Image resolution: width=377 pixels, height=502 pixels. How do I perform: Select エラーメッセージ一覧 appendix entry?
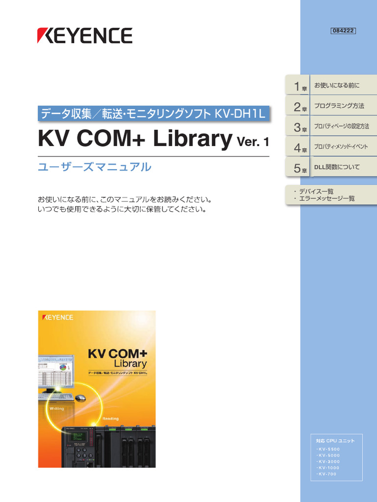click(x=326, y=199)
